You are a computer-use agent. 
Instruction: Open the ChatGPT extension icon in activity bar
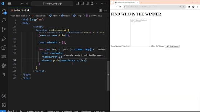click(4, 66)
